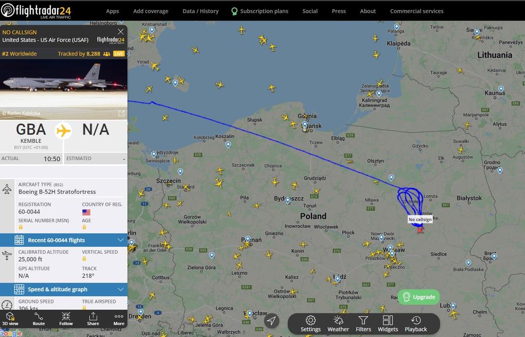Viewport: 525px width, 337px height.
Task: Click the B-52 aircraft photo thumbnail
Action: click(x=64, y=89)
